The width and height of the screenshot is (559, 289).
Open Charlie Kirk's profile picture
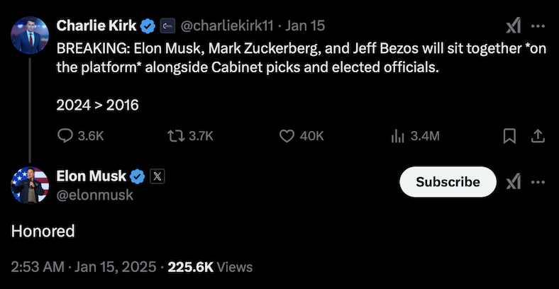click(x=29, y=33)
